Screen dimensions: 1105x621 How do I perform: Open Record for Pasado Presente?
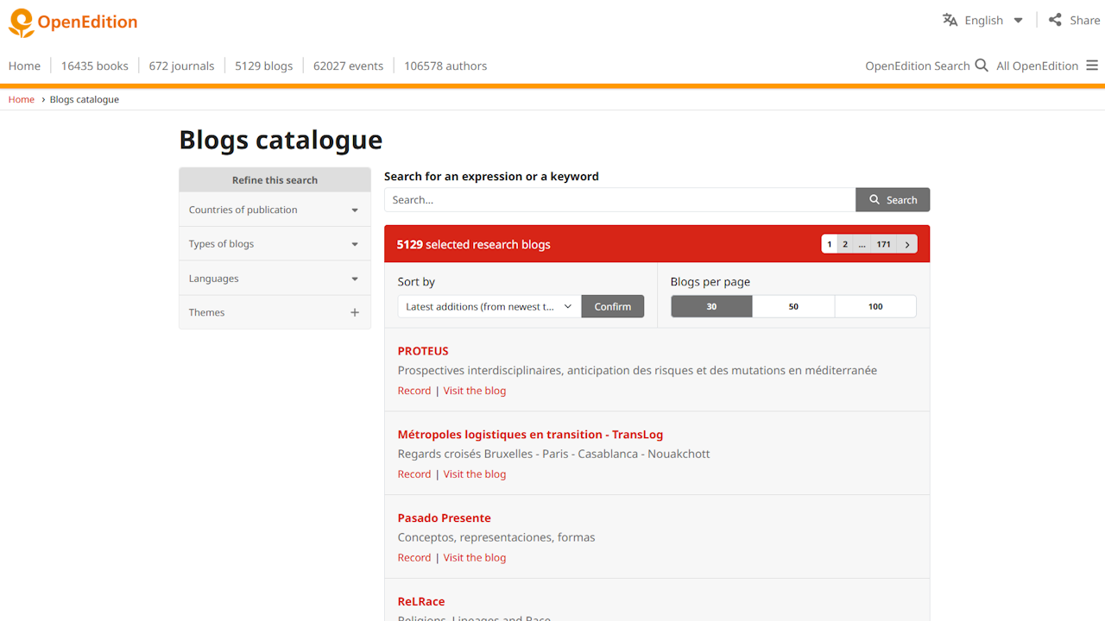click(x=414, y=558)
